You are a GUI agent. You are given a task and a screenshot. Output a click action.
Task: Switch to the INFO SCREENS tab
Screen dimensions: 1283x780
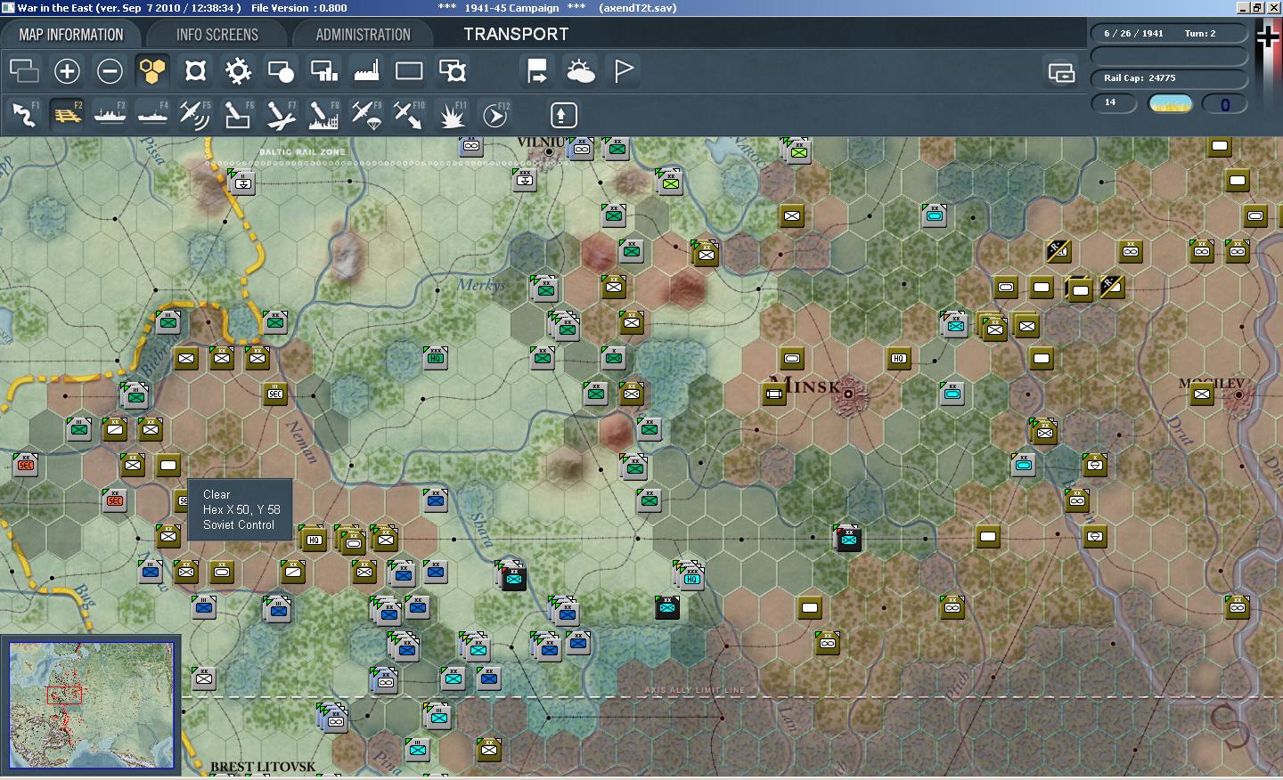click(x=217, y=35)
